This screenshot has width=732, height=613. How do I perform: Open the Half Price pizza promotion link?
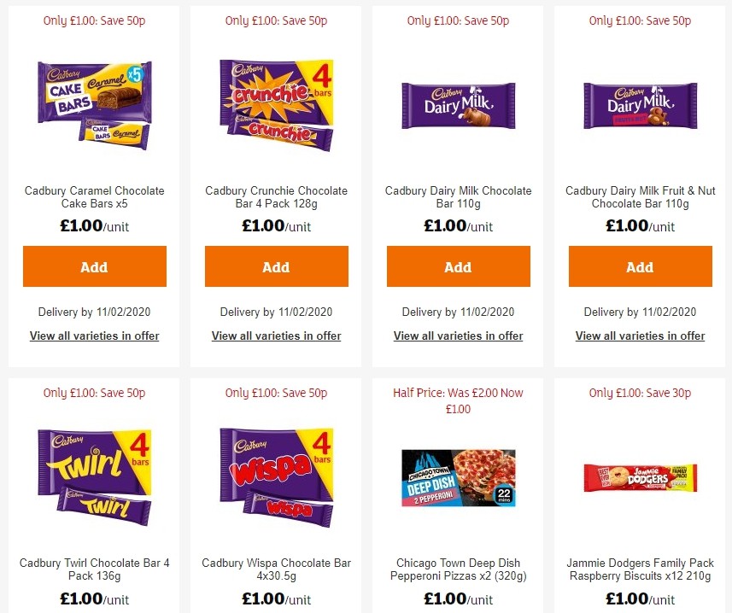458,400
